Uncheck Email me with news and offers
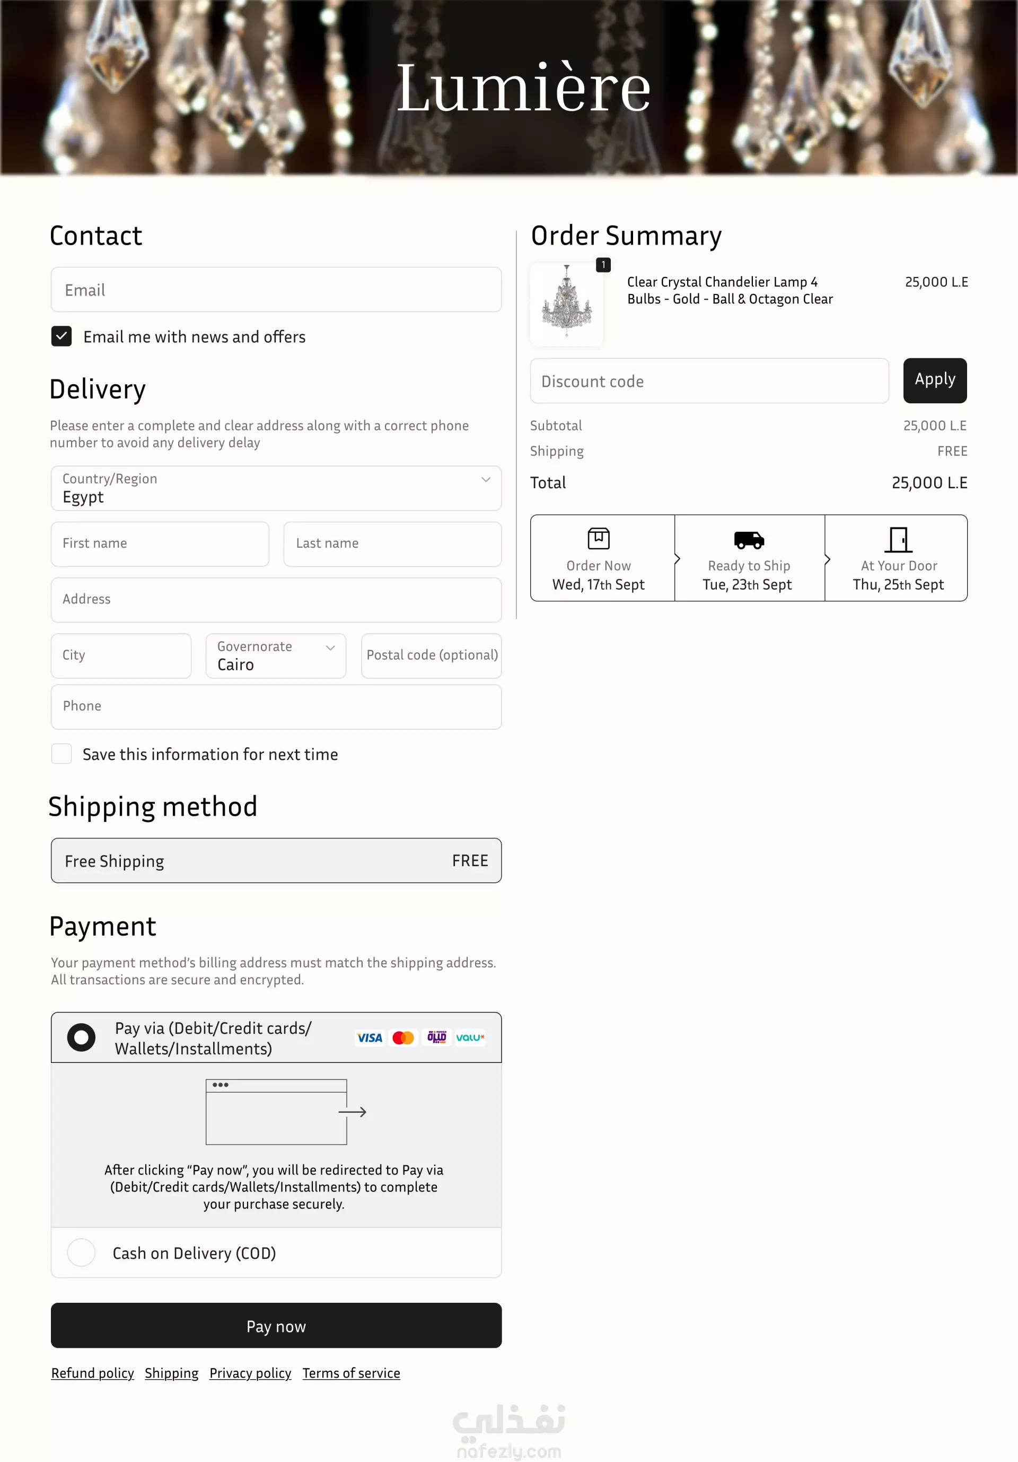The image size is (1018, 1462). pyautogui.click(x=62, y=336)
